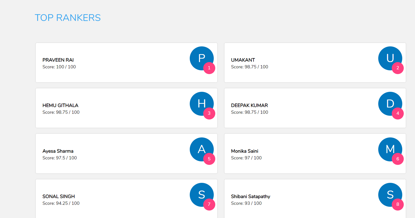415x218 pixels.
Task: Click the pink rank 1 badge
Action: pos(209,68)
